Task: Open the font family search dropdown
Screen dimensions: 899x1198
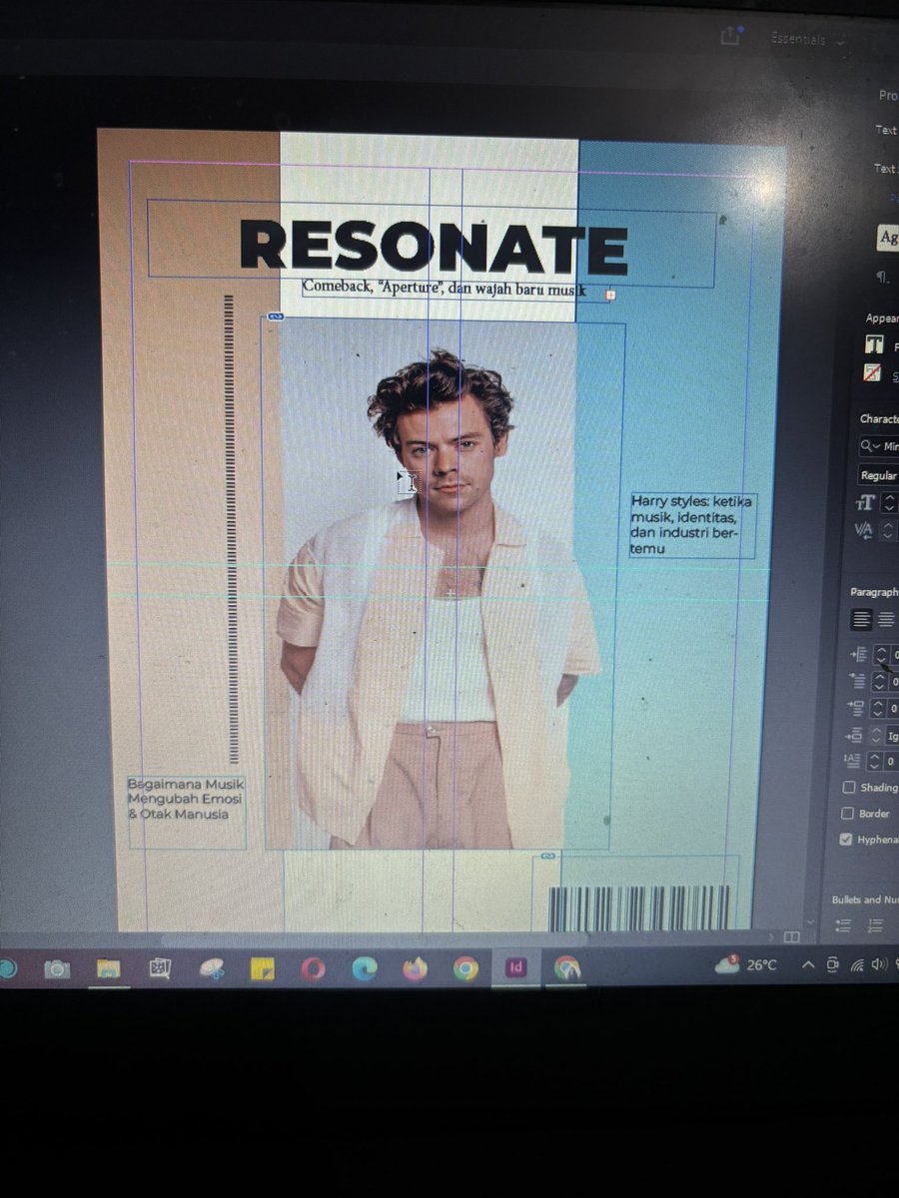Action: (879, 446)
